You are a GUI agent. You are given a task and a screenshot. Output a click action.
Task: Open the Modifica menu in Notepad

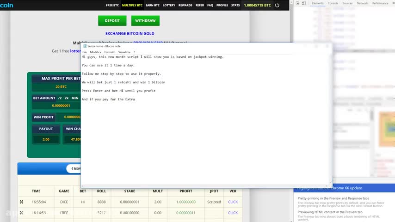click(95, 52)
